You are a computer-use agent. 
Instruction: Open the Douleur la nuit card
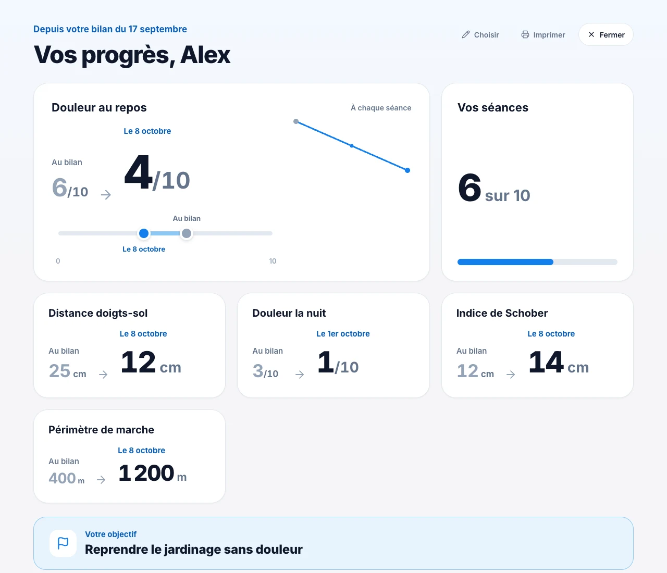[x=333, y=345]
